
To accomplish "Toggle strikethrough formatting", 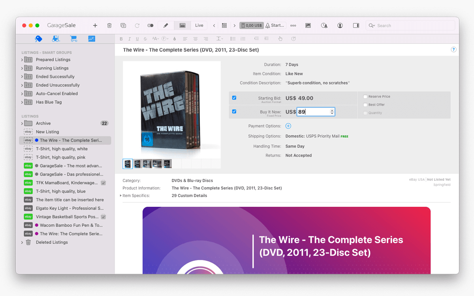I will tap(145, 39).
